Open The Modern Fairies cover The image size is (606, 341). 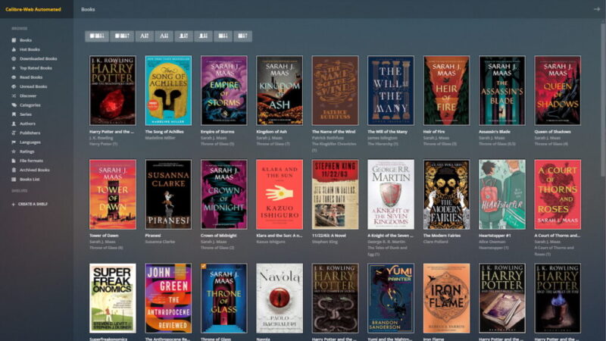click(x=446, y=195)
